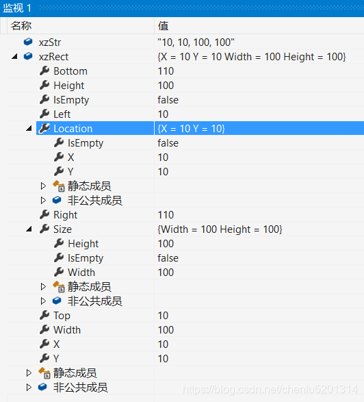Screen dimensions: 364x402
Task: Click the value "10, 10, 100, 100"
Action: [x=196, y=42]
